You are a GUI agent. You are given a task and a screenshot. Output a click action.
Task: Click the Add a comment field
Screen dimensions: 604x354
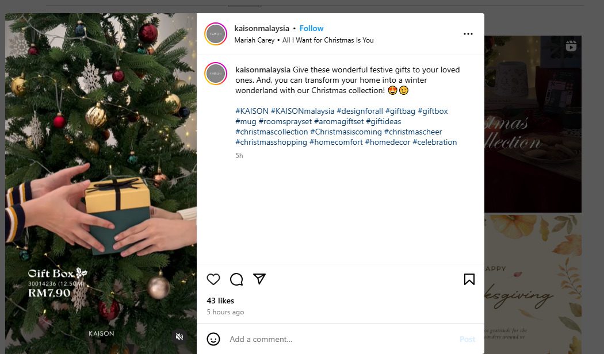coord(339,339)
